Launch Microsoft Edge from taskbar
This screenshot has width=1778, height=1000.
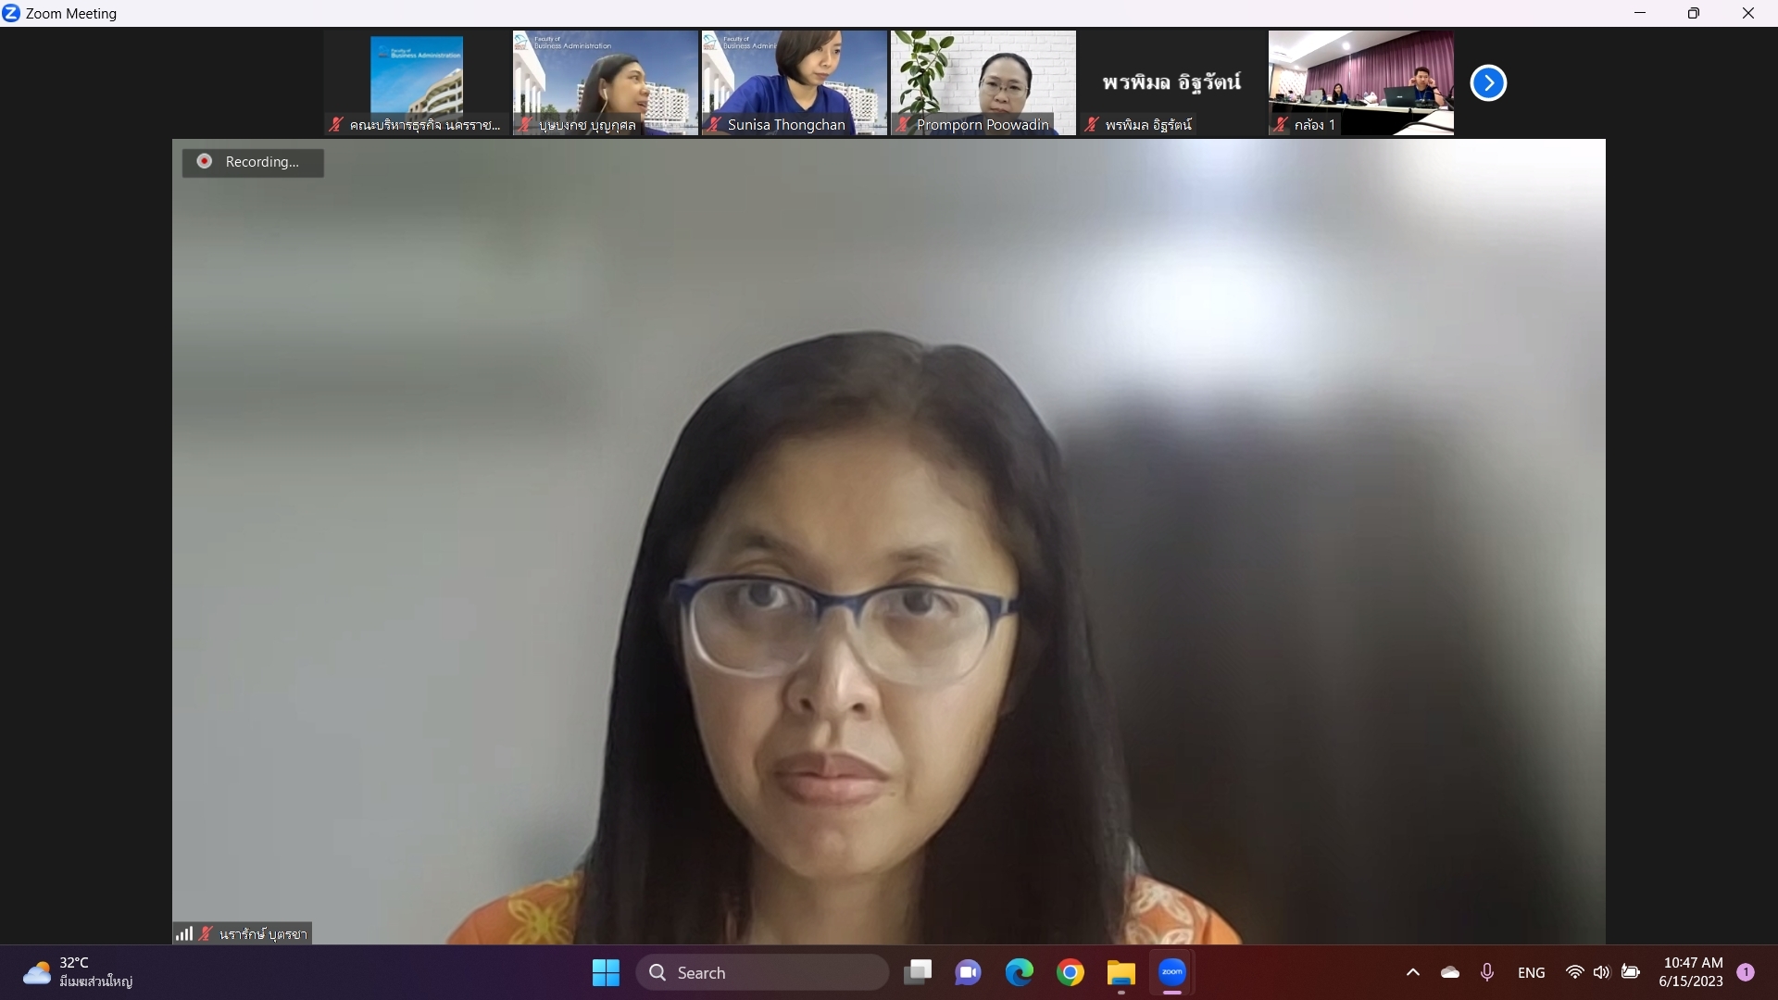1019,973
